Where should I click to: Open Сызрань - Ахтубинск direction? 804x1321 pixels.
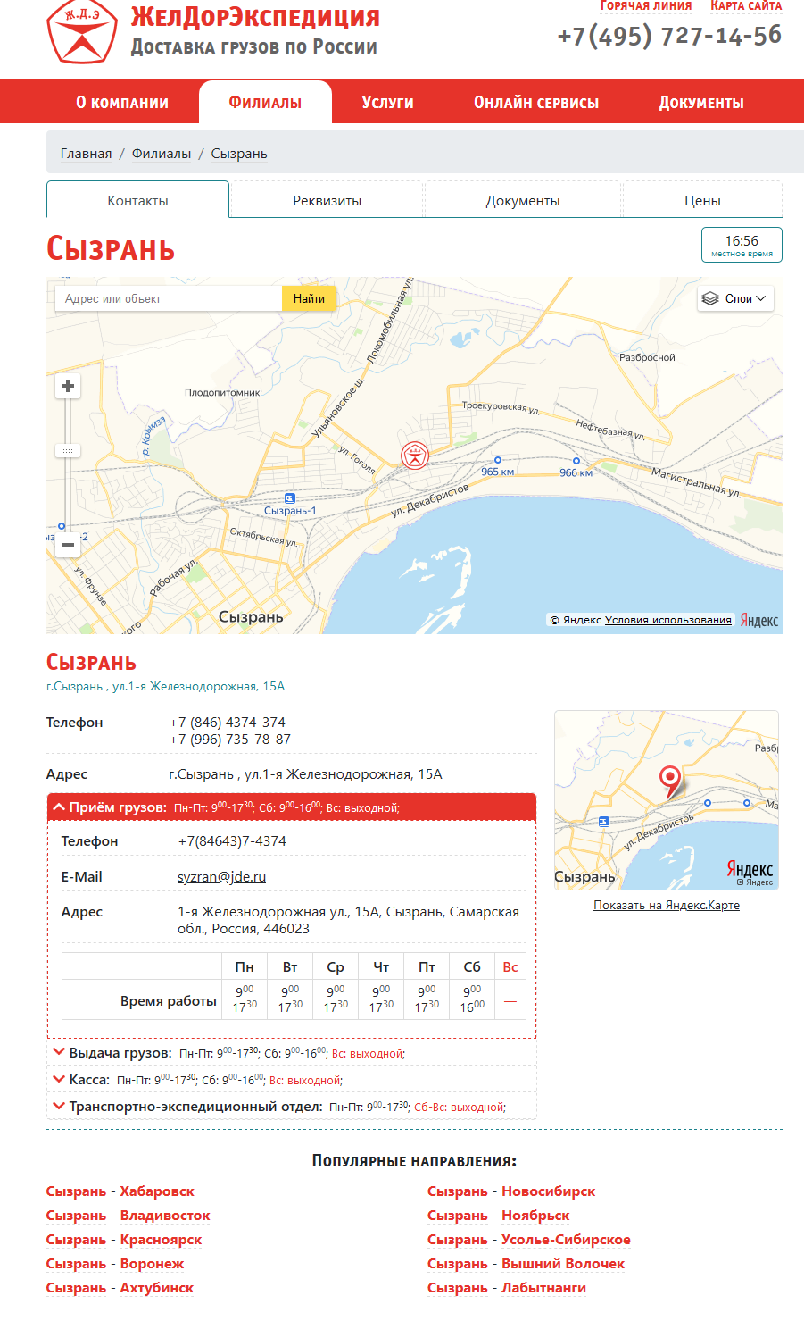point(120,1288)
